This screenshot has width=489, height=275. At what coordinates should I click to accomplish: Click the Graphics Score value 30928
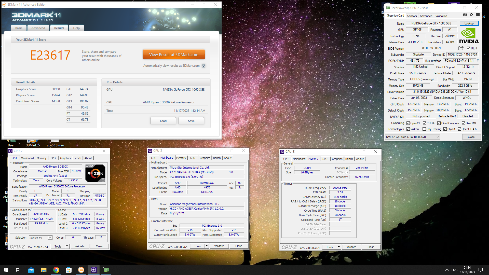(56, 89)
